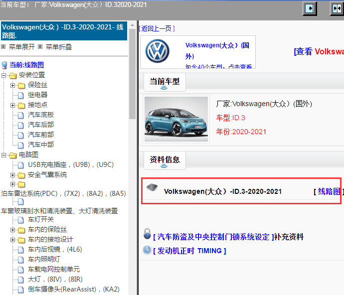Click 菜单展开 to expand all menus
Screen dimensions: 344x295
(x=22, y=47)
